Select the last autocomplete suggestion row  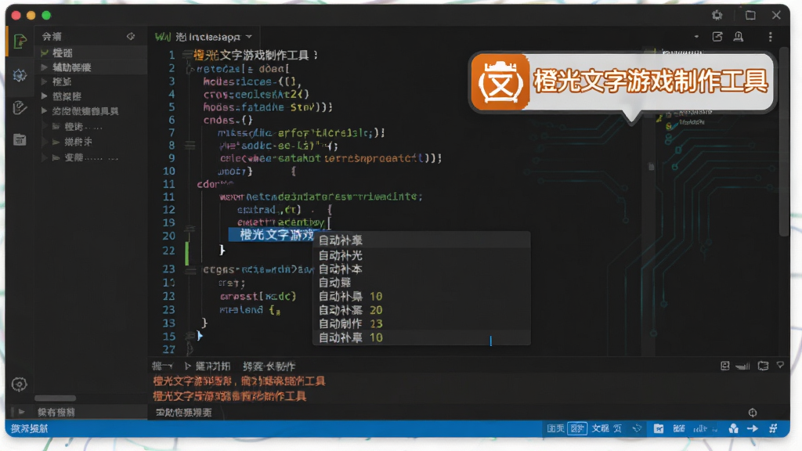click(x=421, y=337)
